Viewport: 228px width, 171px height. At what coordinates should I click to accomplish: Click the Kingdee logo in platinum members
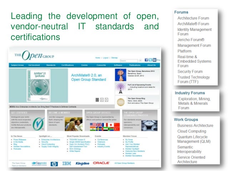(x=83, y=164)
